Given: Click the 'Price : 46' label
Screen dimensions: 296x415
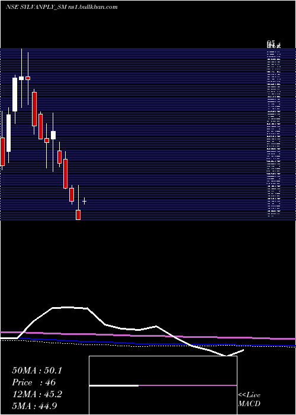Looking at the screenshot, I should tap(34, 382).
